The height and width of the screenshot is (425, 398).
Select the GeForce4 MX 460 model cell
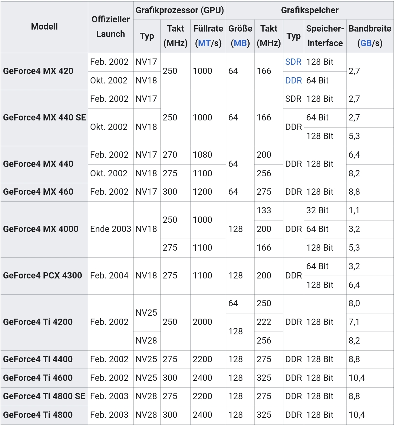coord(44,192)
